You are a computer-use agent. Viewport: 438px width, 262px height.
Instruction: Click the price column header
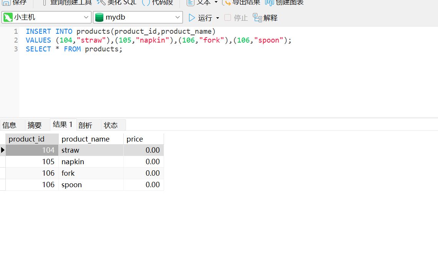click(x=135, y=139)
